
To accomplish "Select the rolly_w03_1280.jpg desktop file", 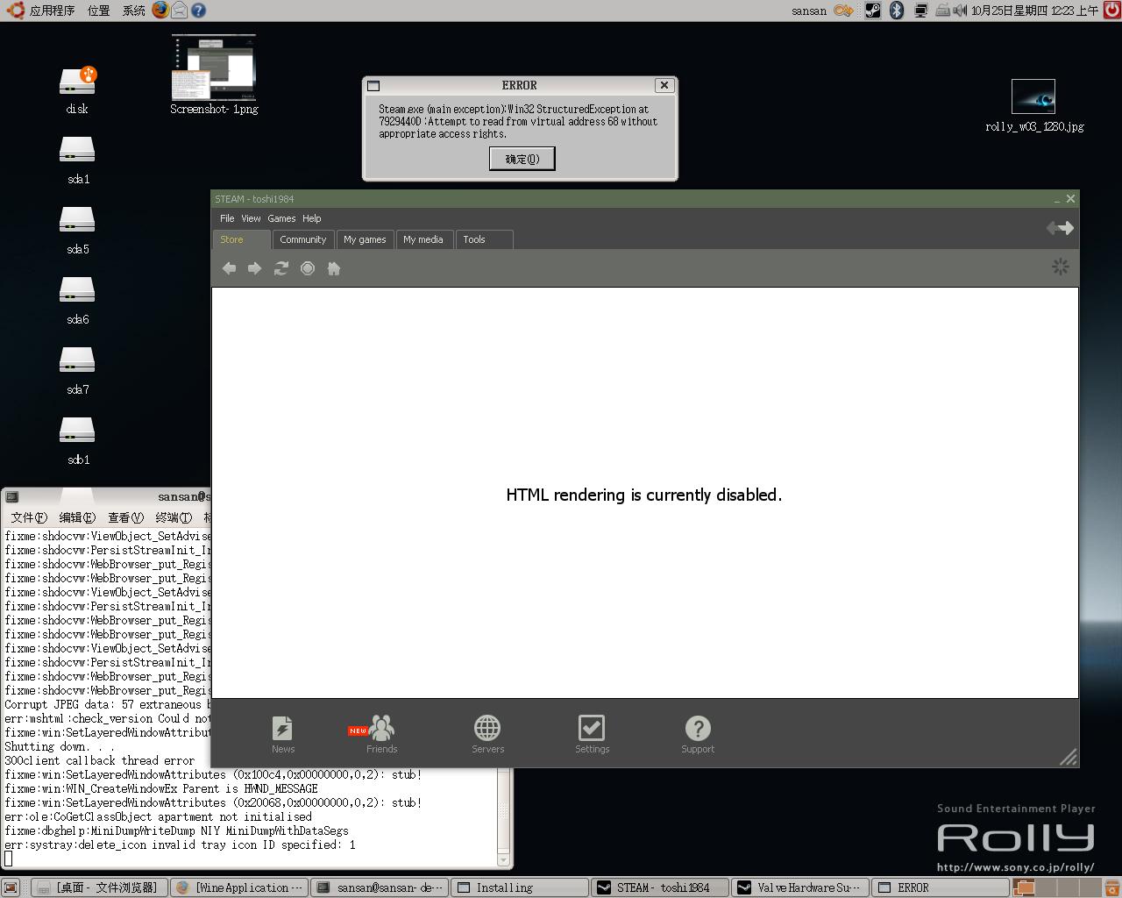I will tap(1034, 105).
